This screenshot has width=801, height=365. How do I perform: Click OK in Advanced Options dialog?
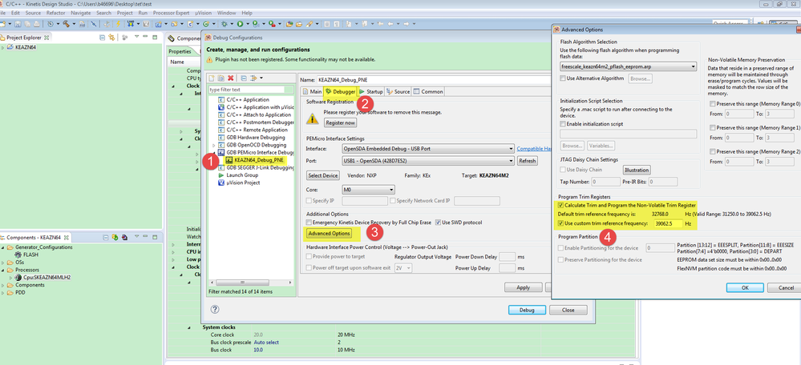[745, 287]
